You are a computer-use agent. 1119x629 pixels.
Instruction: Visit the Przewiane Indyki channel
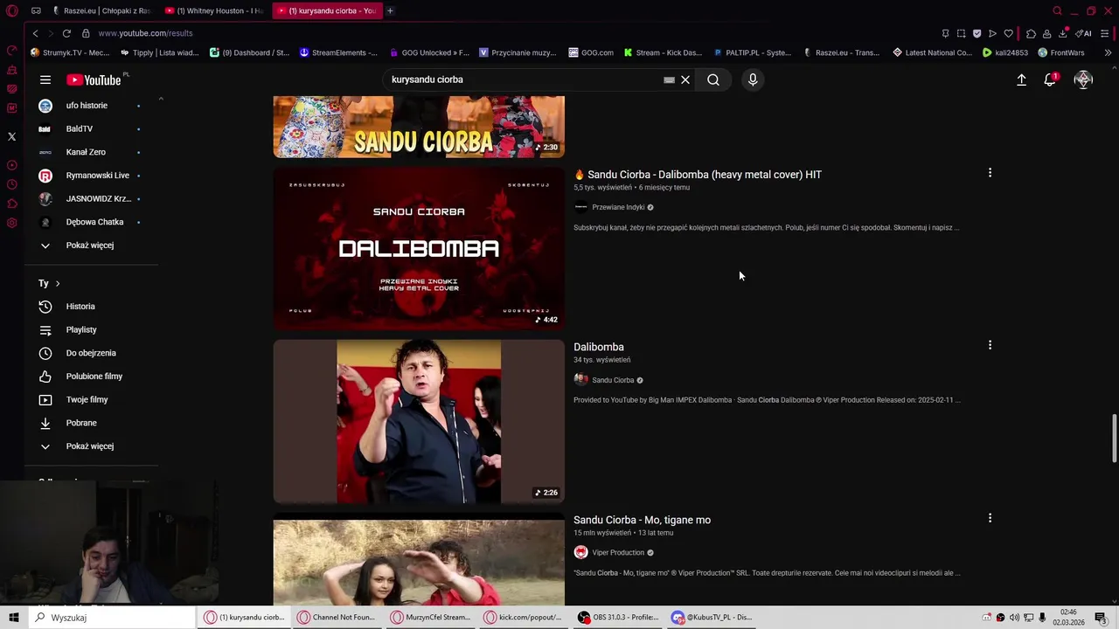click(x=618, y=207)
